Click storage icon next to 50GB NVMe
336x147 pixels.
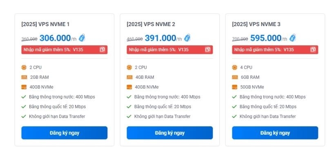(x=235, y=87)
